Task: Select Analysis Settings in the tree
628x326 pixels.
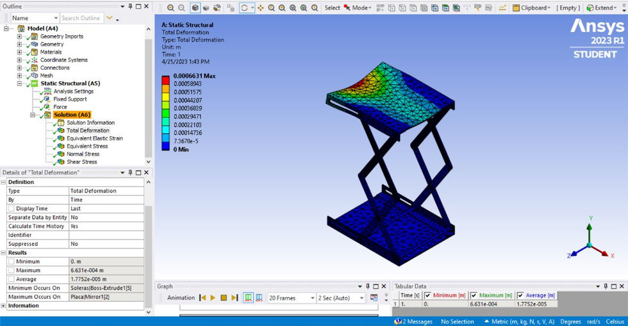Action: click(x=73, y=92)
